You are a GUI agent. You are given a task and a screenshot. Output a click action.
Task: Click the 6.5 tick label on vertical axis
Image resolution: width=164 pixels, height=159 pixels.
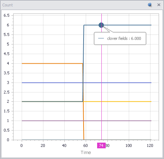click(6, 15)
